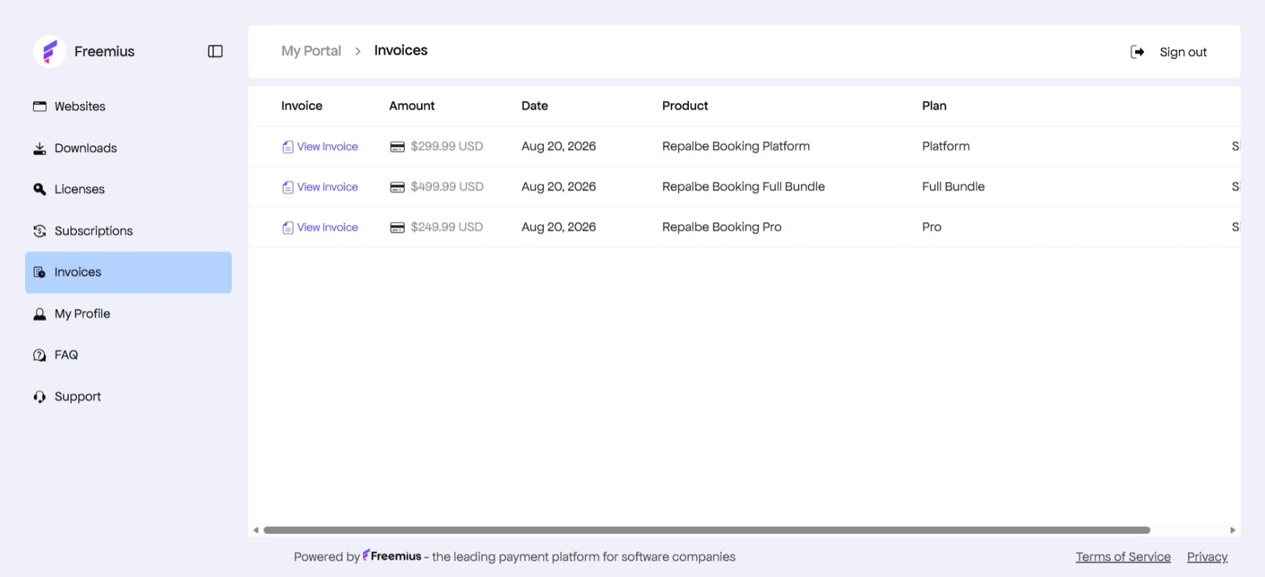Open the FAQ page

[128, 355]
